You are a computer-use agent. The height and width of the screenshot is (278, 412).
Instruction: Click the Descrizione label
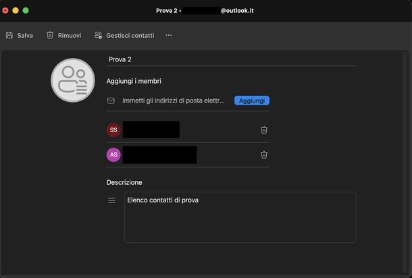[124, 182]
